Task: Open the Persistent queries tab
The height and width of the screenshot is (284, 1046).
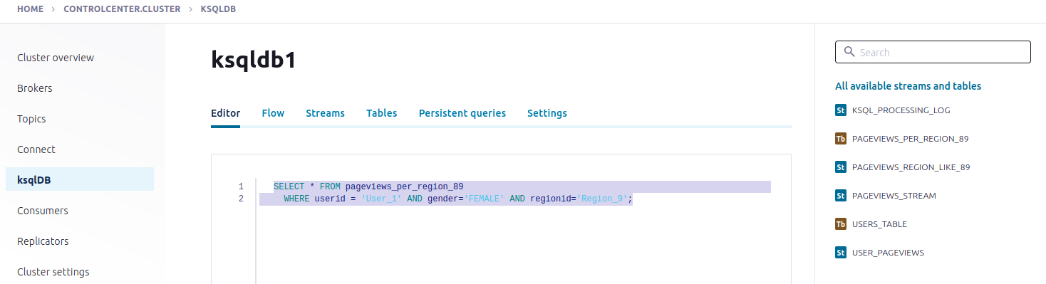Action: click(462, 113)
